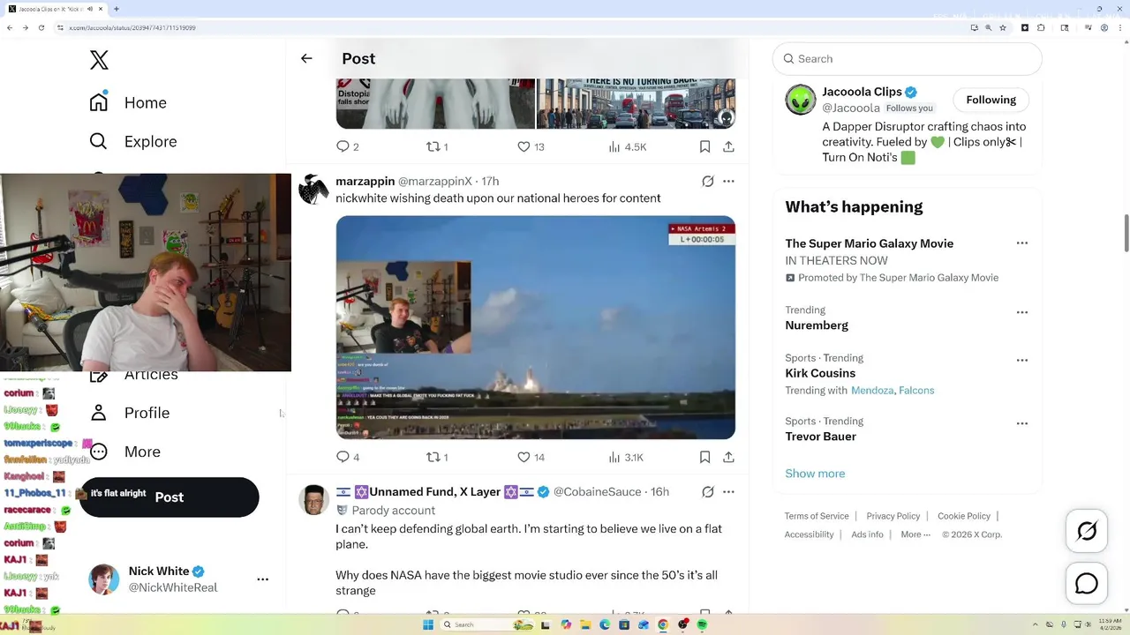This screenshot has height=635, width=1130.
Task: Click the marzappin username link
Action: [x=365, y=181]
